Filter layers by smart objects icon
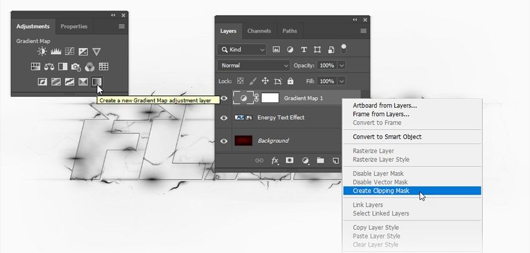The image size is (530, 253). click(331, 50)
